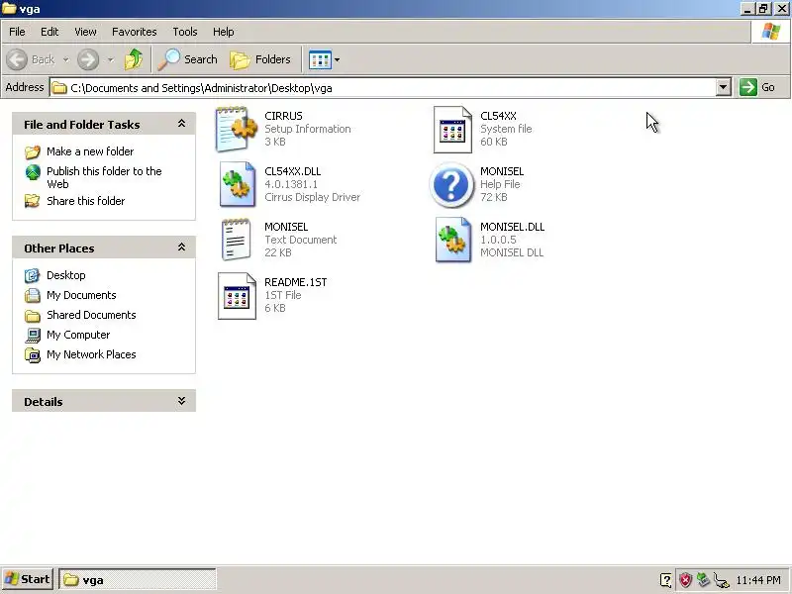Select the README.1ST file icon

[237, 296]
